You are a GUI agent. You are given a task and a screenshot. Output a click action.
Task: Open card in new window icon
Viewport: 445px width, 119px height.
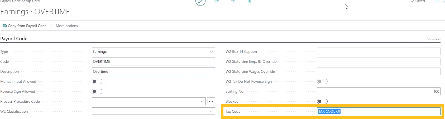tap(437, 1)
